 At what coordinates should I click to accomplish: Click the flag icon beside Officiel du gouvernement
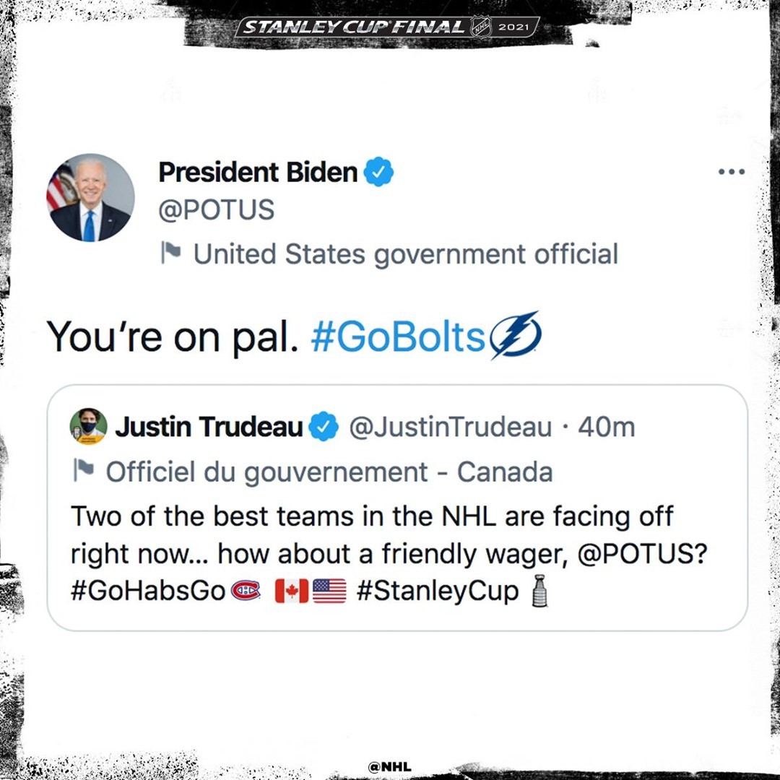[x=84, y=471]
